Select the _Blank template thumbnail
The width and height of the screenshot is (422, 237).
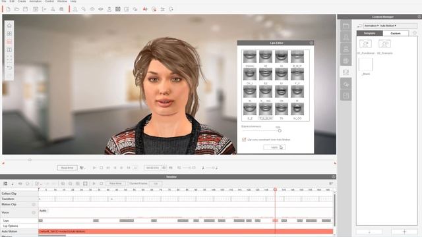pyautogui.click(x=366, y=65)
